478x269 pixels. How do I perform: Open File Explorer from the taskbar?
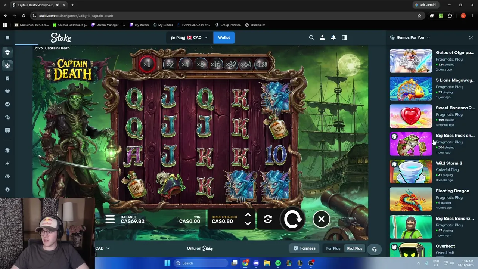coord(267,263)
